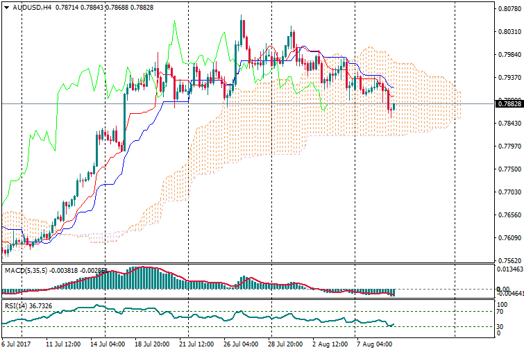The image size is (524, 352).
Task: Select the 6 Jul 2017 date label
Action: pos(17,344)
